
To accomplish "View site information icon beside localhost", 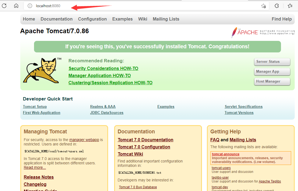I will 30,6.
